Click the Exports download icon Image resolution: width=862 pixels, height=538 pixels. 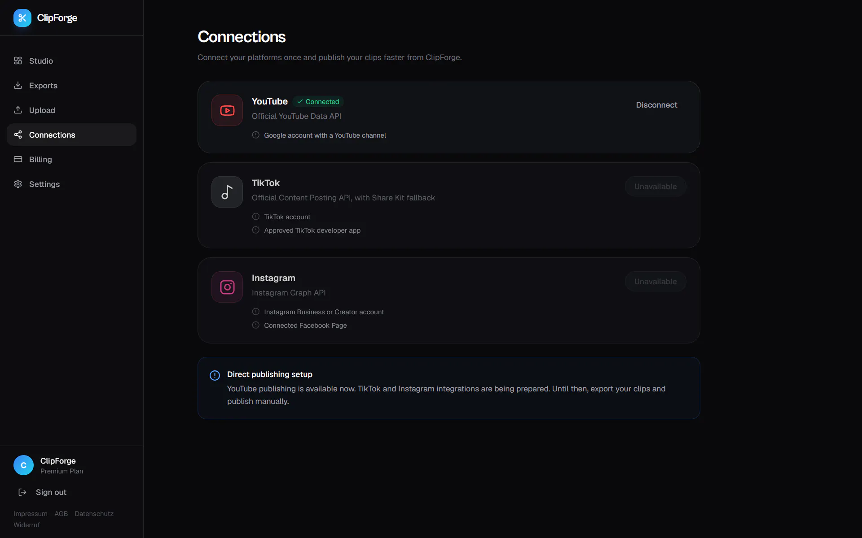click(x=18, y=85)
